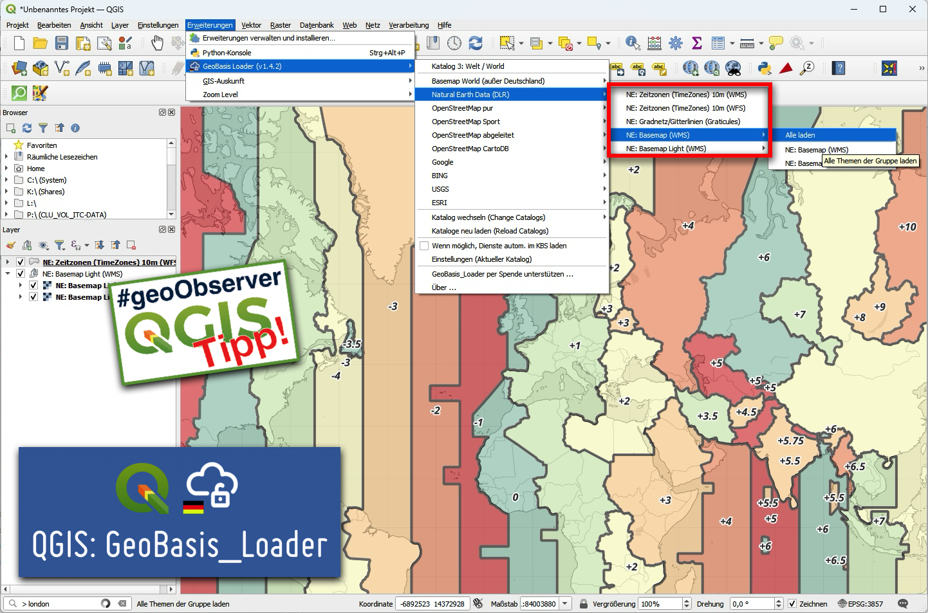Expand the Home node in Browser
Viewport: 928px width, 613px height.
click(6, 169)
